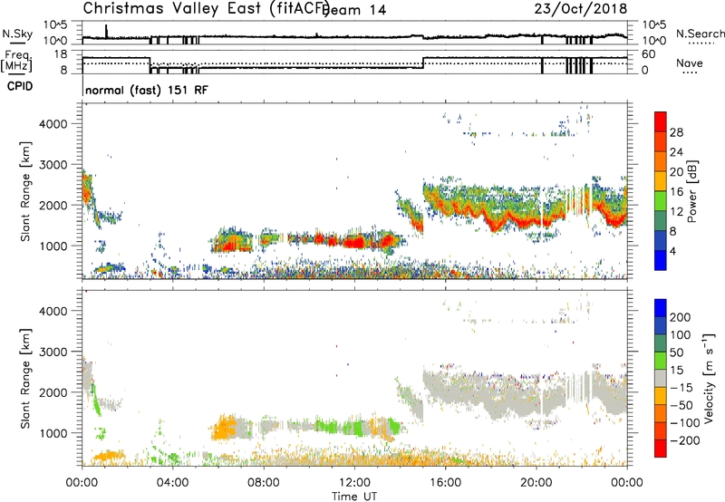Screen dimensions: 725x502
Task: Click the '04:00' time tick label
Action: [x=172, y=483]
